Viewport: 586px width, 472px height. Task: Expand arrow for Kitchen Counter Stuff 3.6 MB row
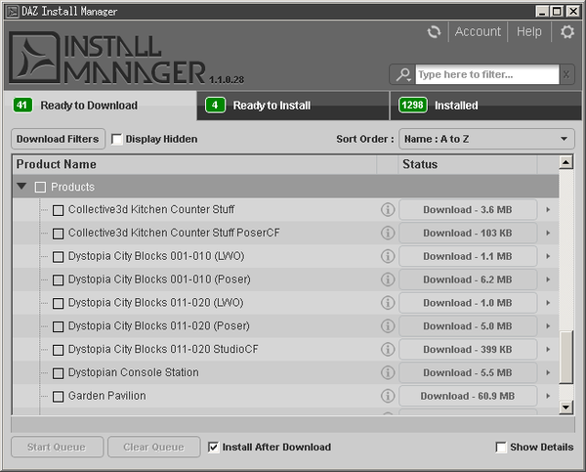tap(548, 209)
